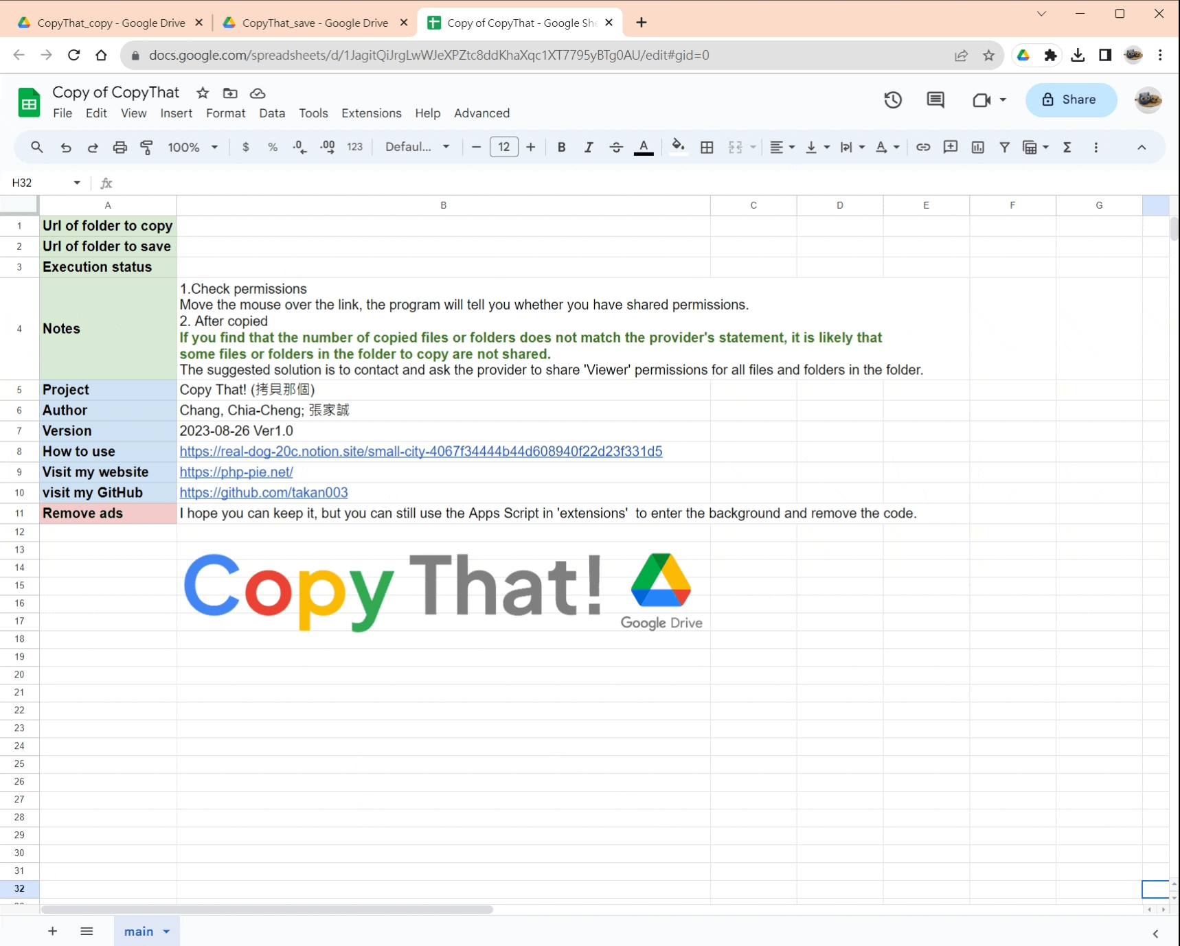Create a filter
This screenshot has height=946, width=1180.
(1005, 147)
